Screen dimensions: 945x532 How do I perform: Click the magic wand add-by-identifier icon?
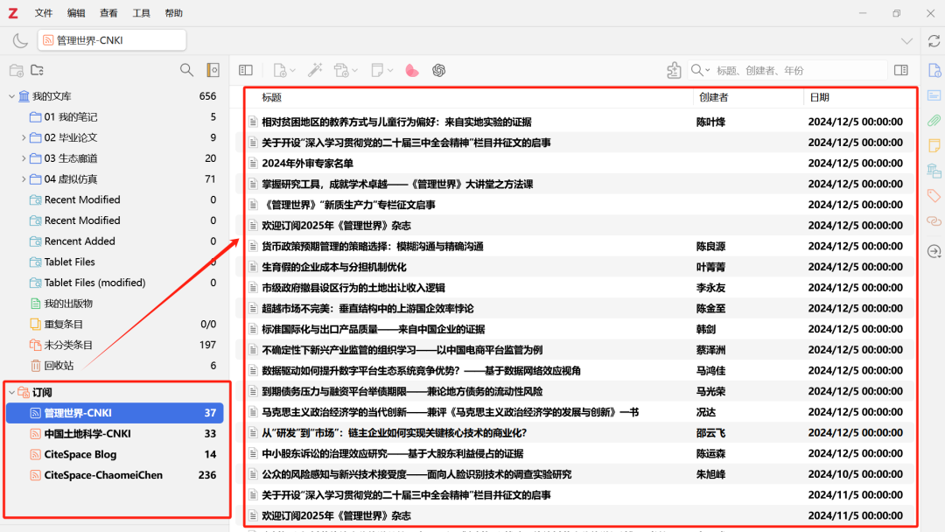[x=315, y=70]
